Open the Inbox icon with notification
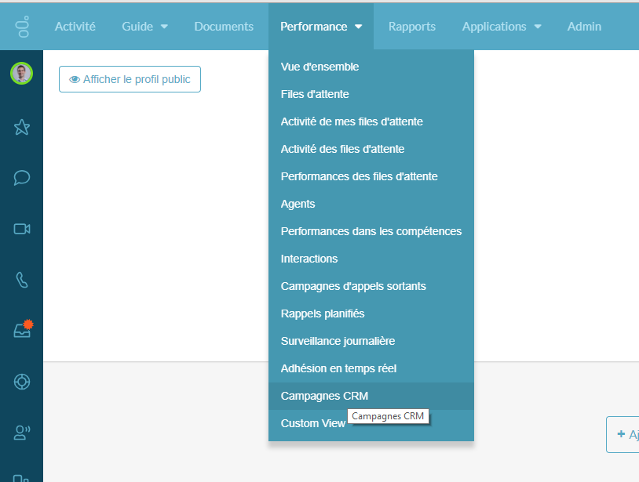This screenshot has height=482, width=639. point(21,331)
